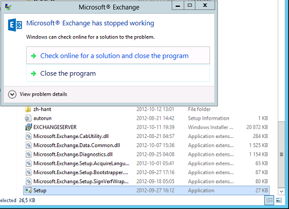Click date 2012-09-27 16:12 of Setup
This screenshot has height=209, width=289.
155,191
